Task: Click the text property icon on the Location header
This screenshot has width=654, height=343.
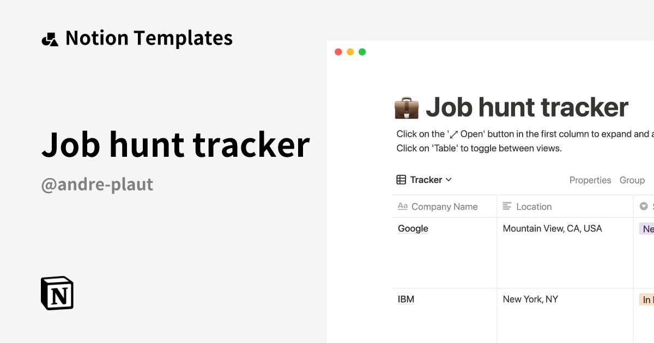Action: coord(508,206)
